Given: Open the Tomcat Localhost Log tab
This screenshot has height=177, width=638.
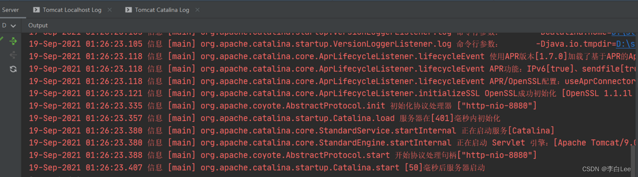Looking at the screenshot, I should [x=72, y=10].
